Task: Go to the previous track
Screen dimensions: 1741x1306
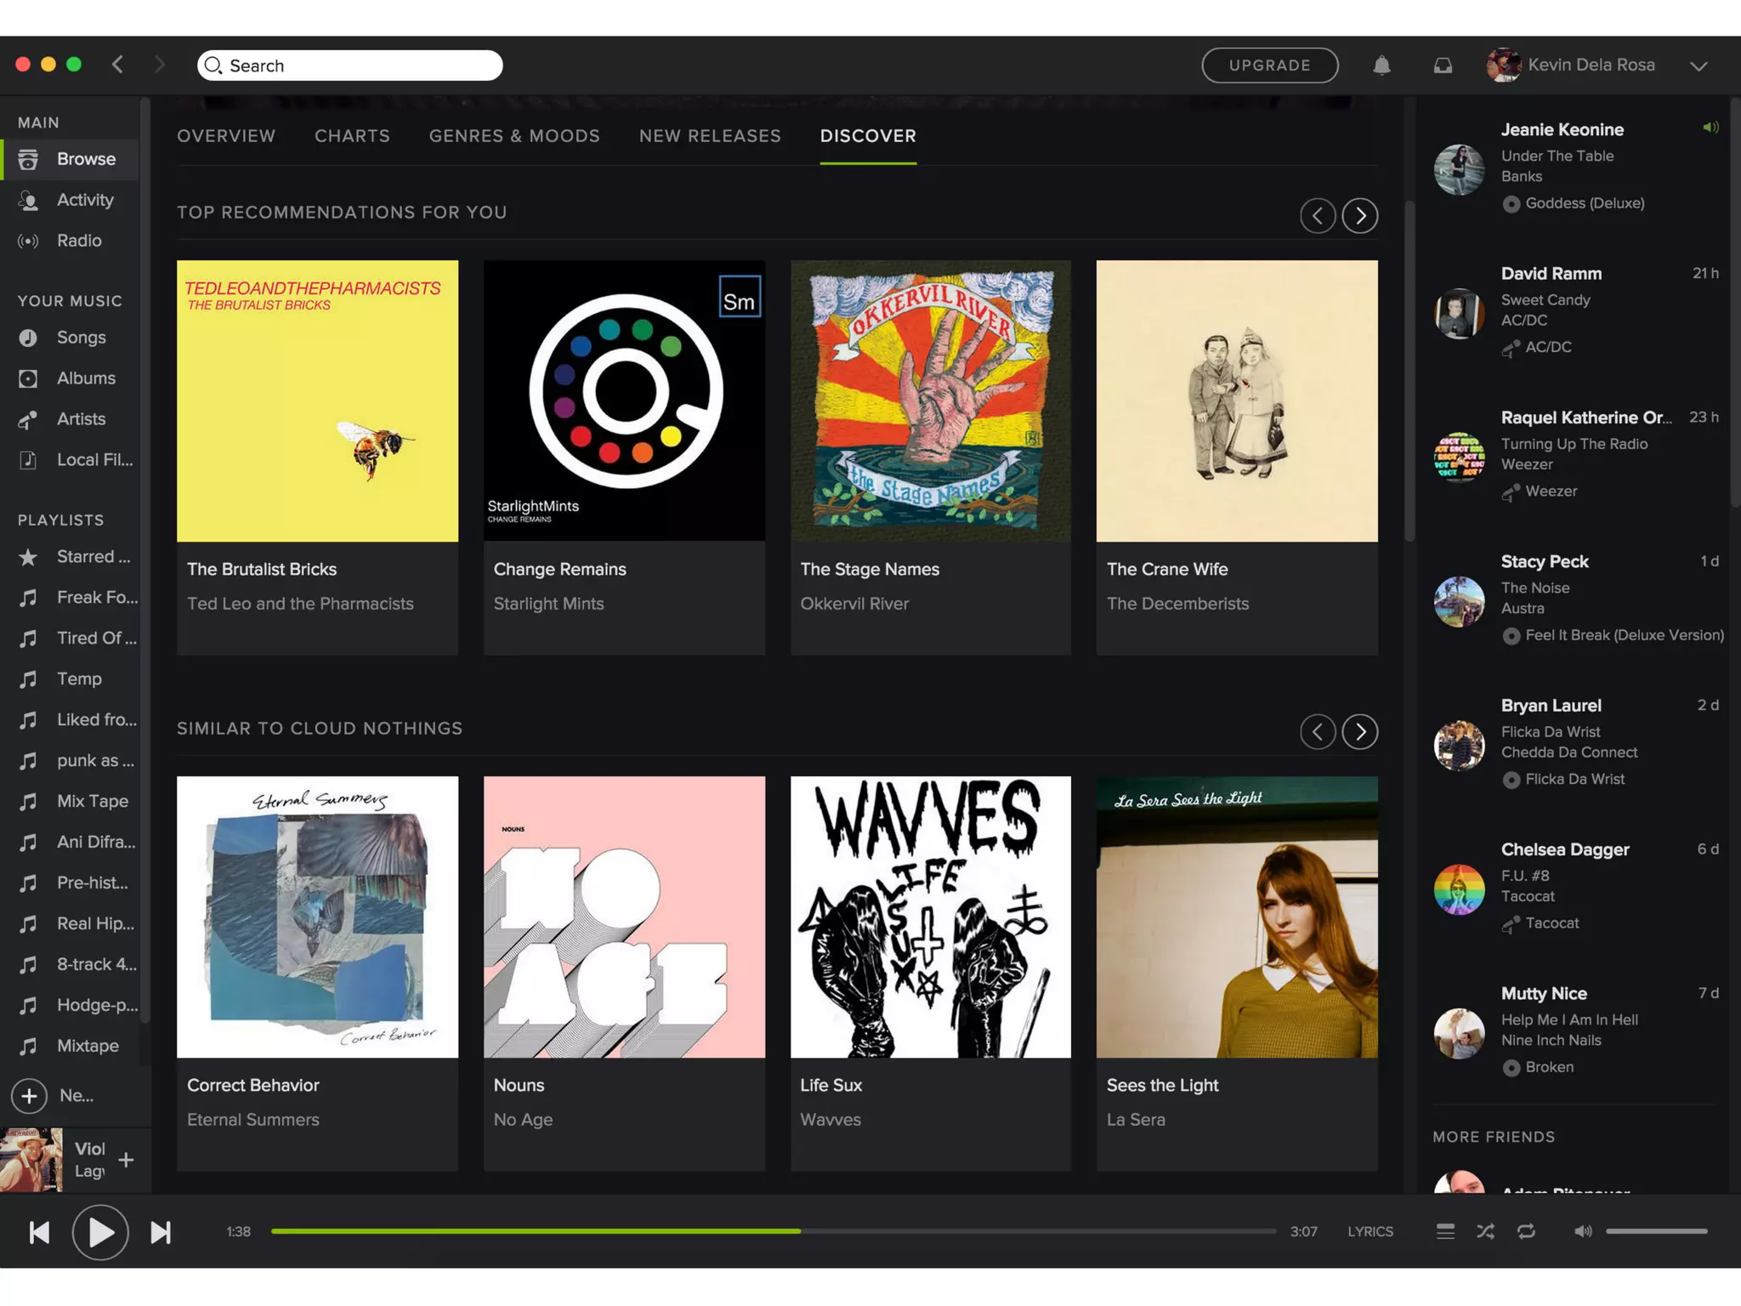Action: pos(39,1232)
